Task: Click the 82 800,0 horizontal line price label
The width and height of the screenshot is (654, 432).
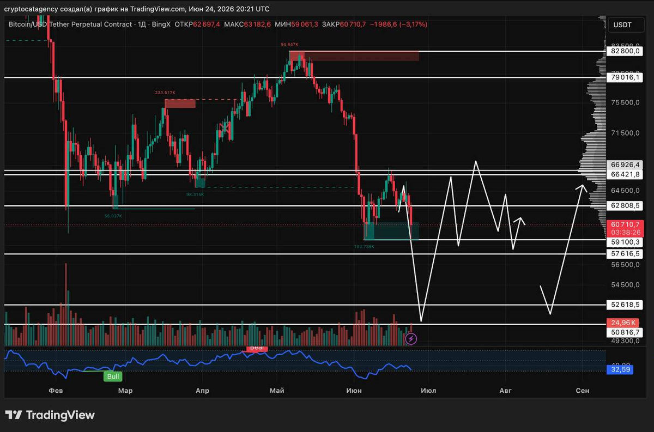Action: (x=625, y=51)
